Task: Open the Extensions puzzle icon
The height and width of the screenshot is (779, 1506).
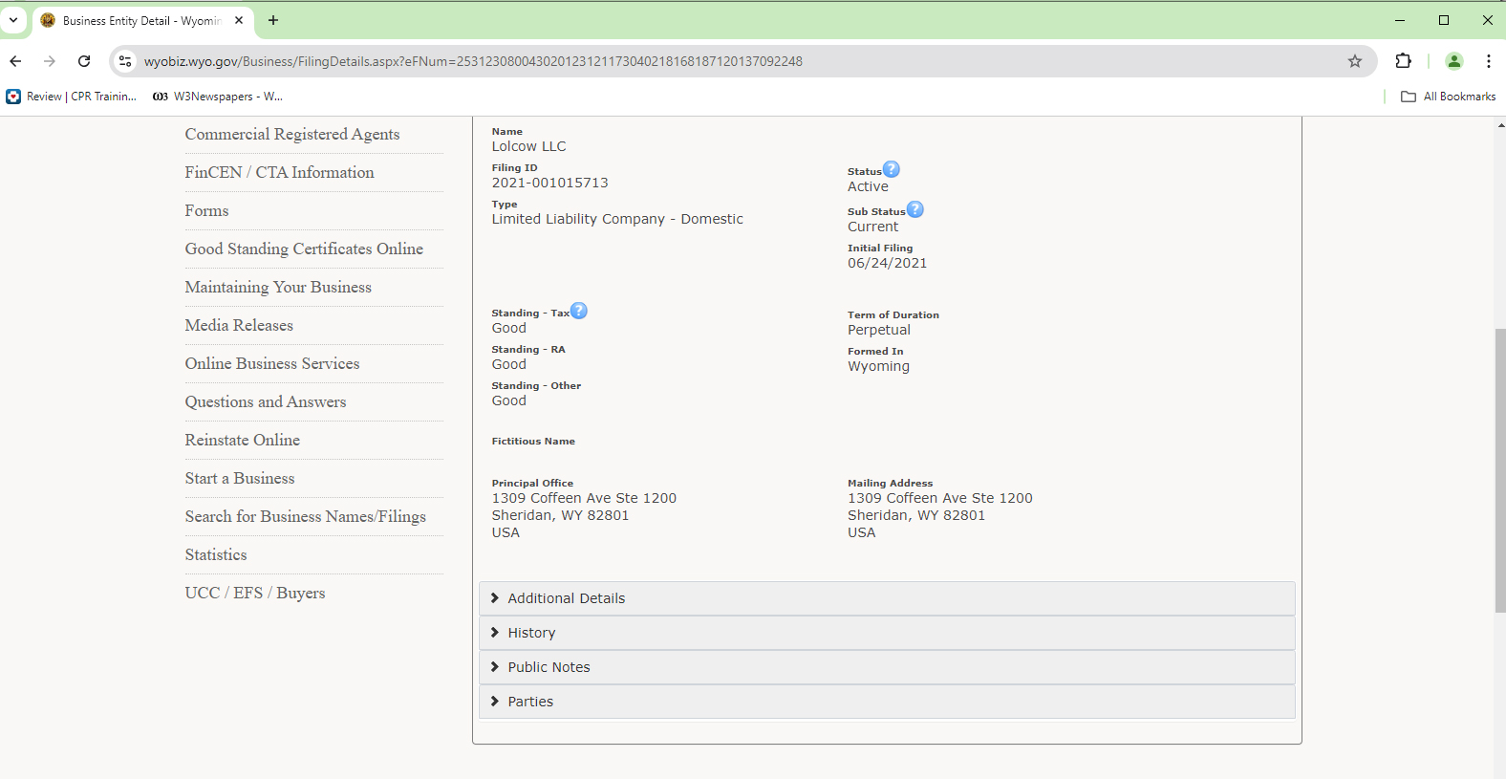Action: click(1403, 61)
